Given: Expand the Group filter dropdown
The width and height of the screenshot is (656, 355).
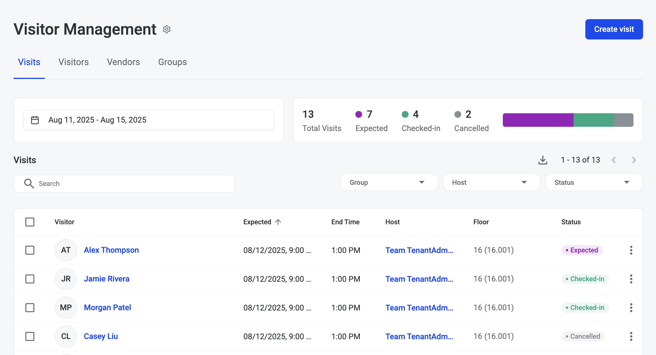Looking at the screenshot, I should [x=389, y=182].
